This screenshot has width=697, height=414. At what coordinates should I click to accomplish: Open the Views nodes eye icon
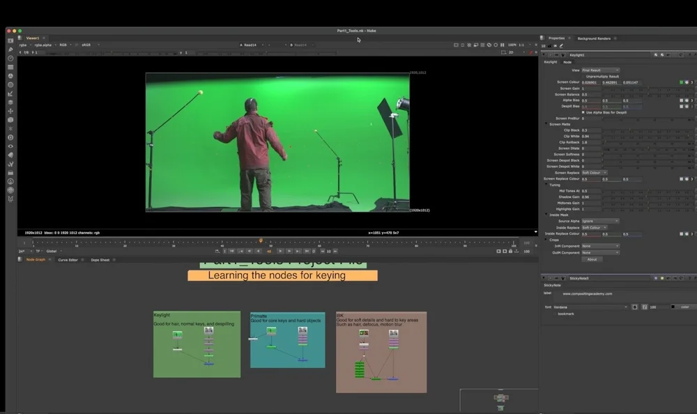(x=10, y=146)
